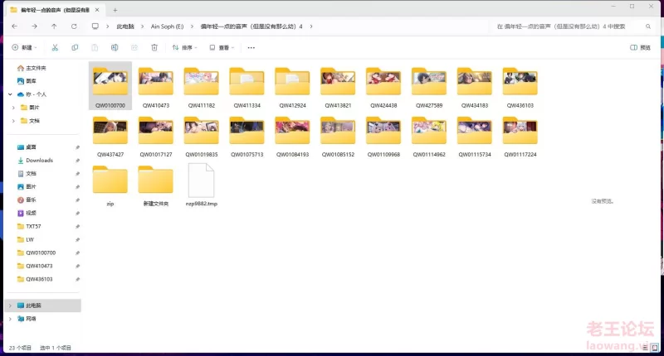The height and width of the screenshot is (356, 664).
Task: Expand the OneDrive documents folder node
Action: click(x=13, y=121)
